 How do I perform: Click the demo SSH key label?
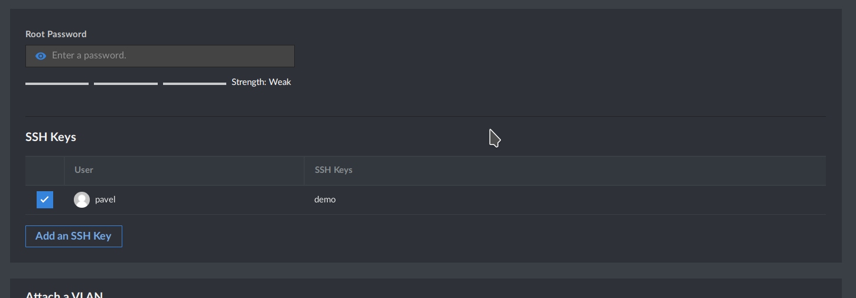[325, 199]
